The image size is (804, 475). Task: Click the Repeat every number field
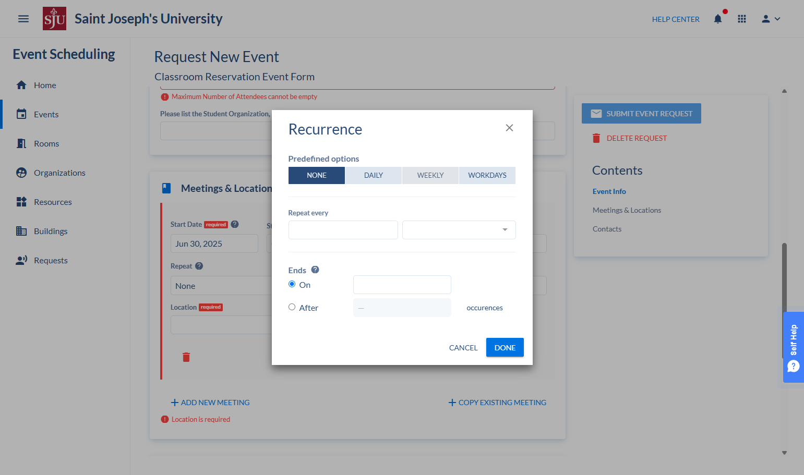[x=343, y=230]
